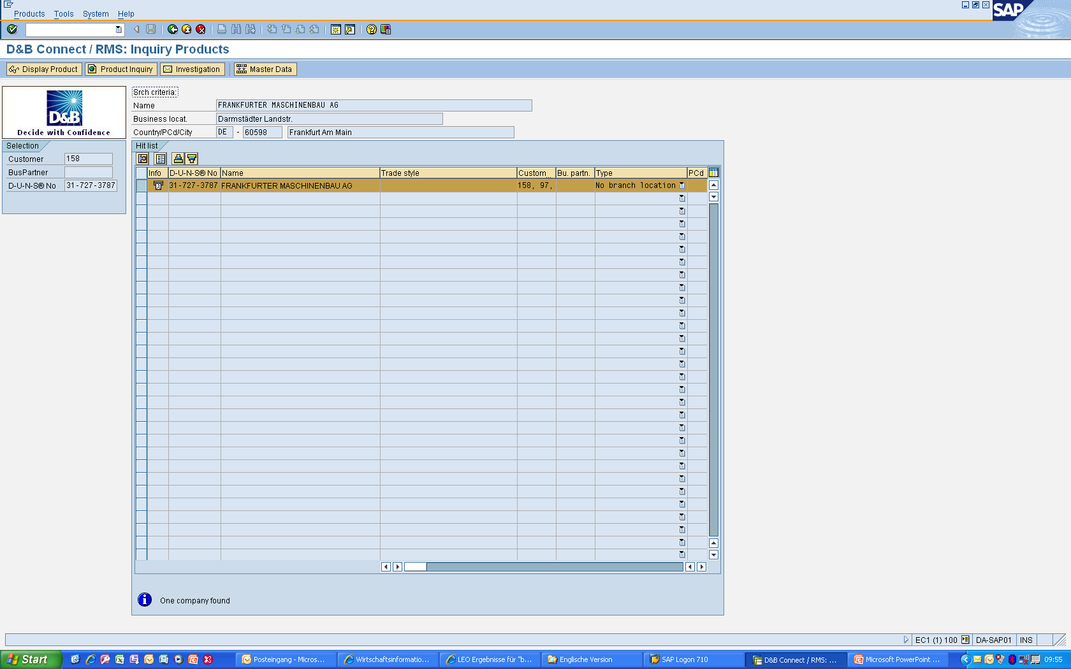Click the hit list filter funnel icon
The width and height of the screenshot is (1071, 669).
(x=192, y=159)
